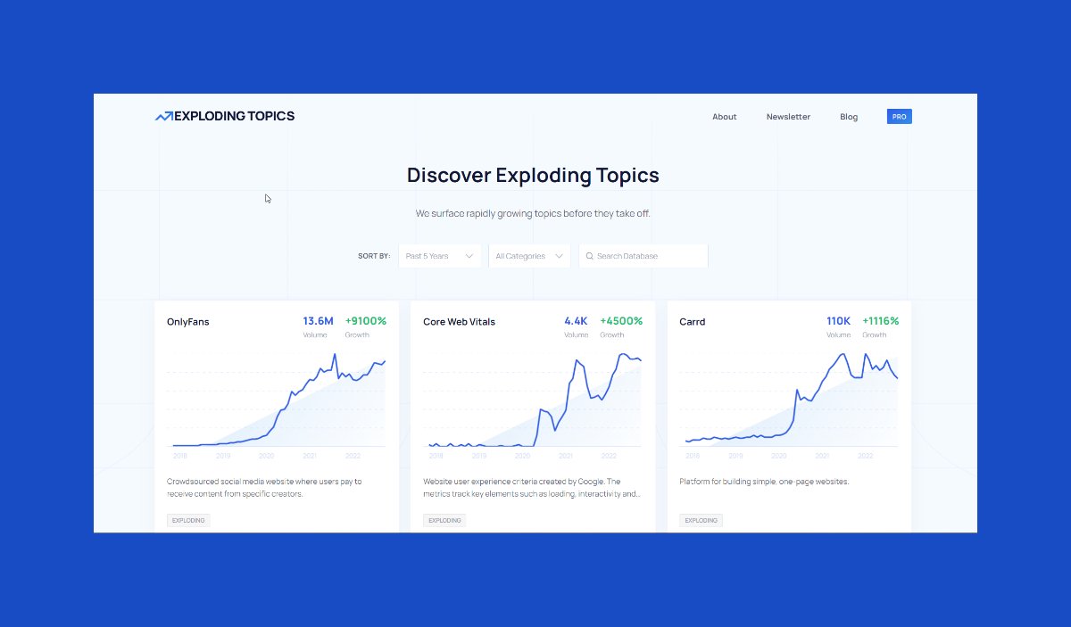This screenshot has height=627, width=1071.
Task: Select the 110K volume value
Action: click(x=838, y=321)
